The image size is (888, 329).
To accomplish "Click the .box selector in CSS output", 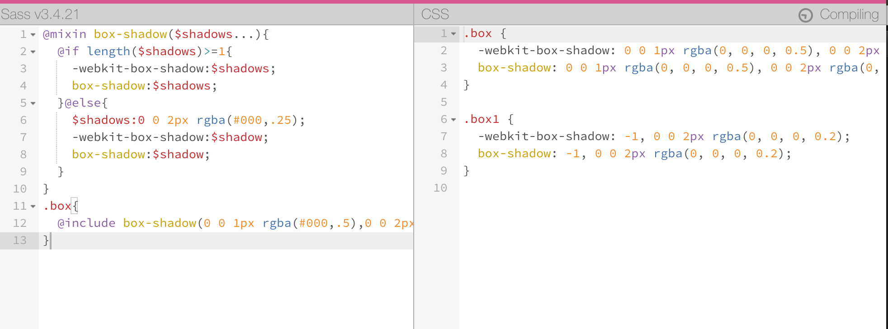I will (x=478, y=33).
